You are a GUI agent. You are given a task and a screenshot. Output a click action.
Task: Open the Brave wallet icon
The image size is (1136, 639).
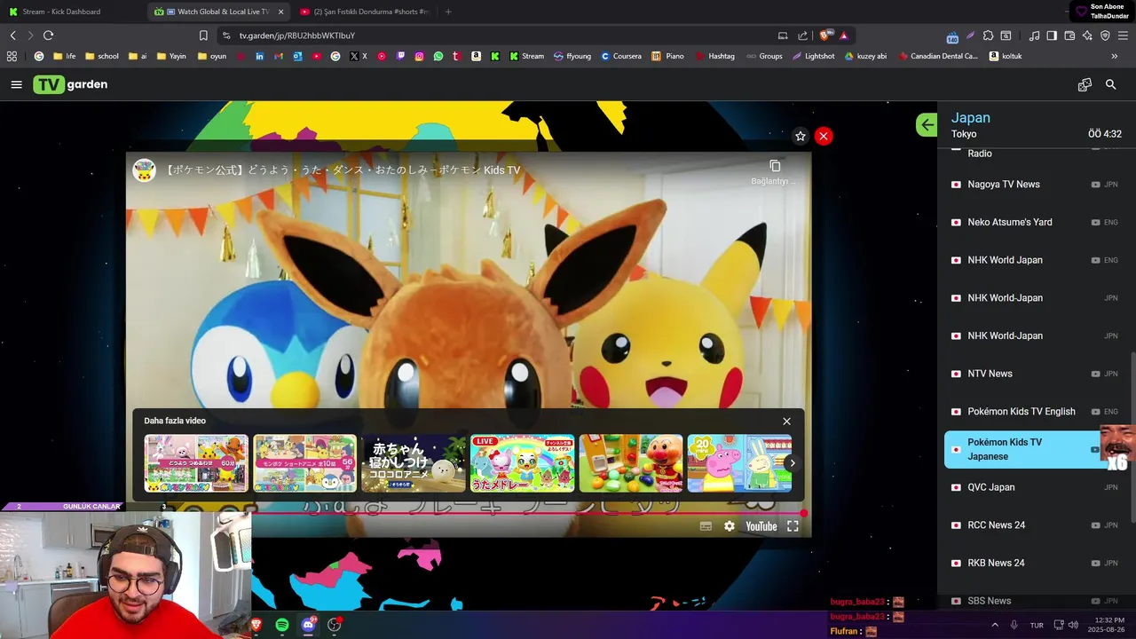[x=1069, y=35]
